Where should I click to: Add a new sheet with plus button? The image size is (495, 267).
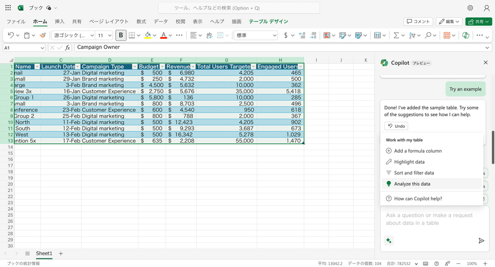(61, 253)
